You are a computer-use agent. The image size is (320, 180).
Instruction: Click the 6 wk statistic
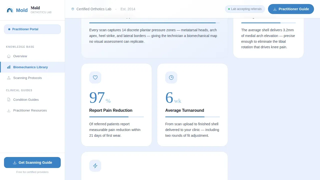(173, 98)
